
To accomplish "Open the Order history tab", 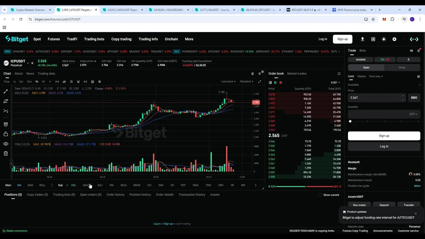I will coord(116,195).
